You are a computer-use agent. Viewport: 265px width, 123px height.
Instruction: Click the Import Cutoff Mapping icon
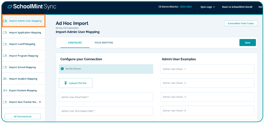coord(5,44)
